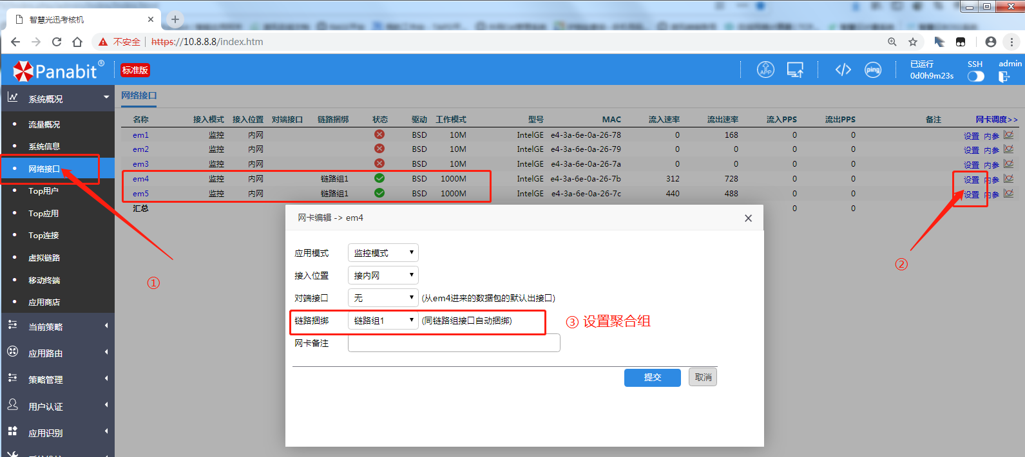Select 流量概况 in the sidebar
The width and height of the screenshot is (1025, 457).
pos(44,124)
